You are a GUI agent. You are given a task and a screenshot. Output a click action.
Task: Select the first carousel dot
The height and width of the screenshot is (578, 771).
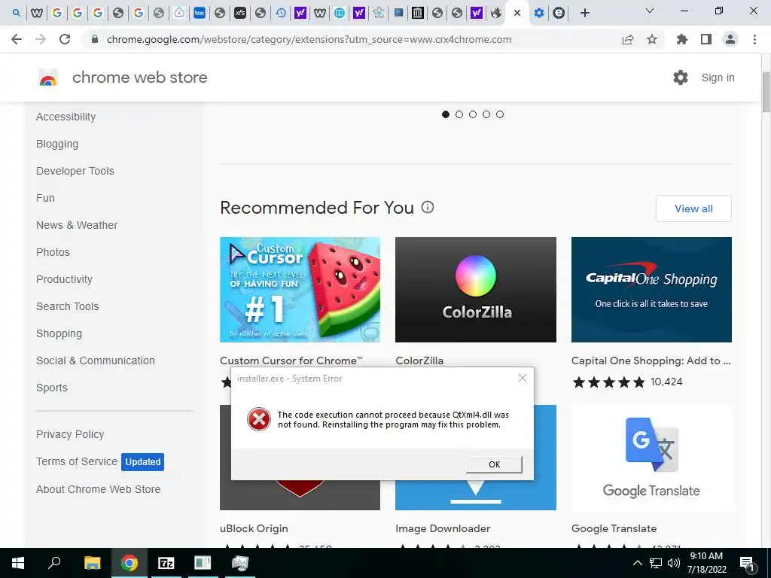pyautogui.click(x=446, y=114)
